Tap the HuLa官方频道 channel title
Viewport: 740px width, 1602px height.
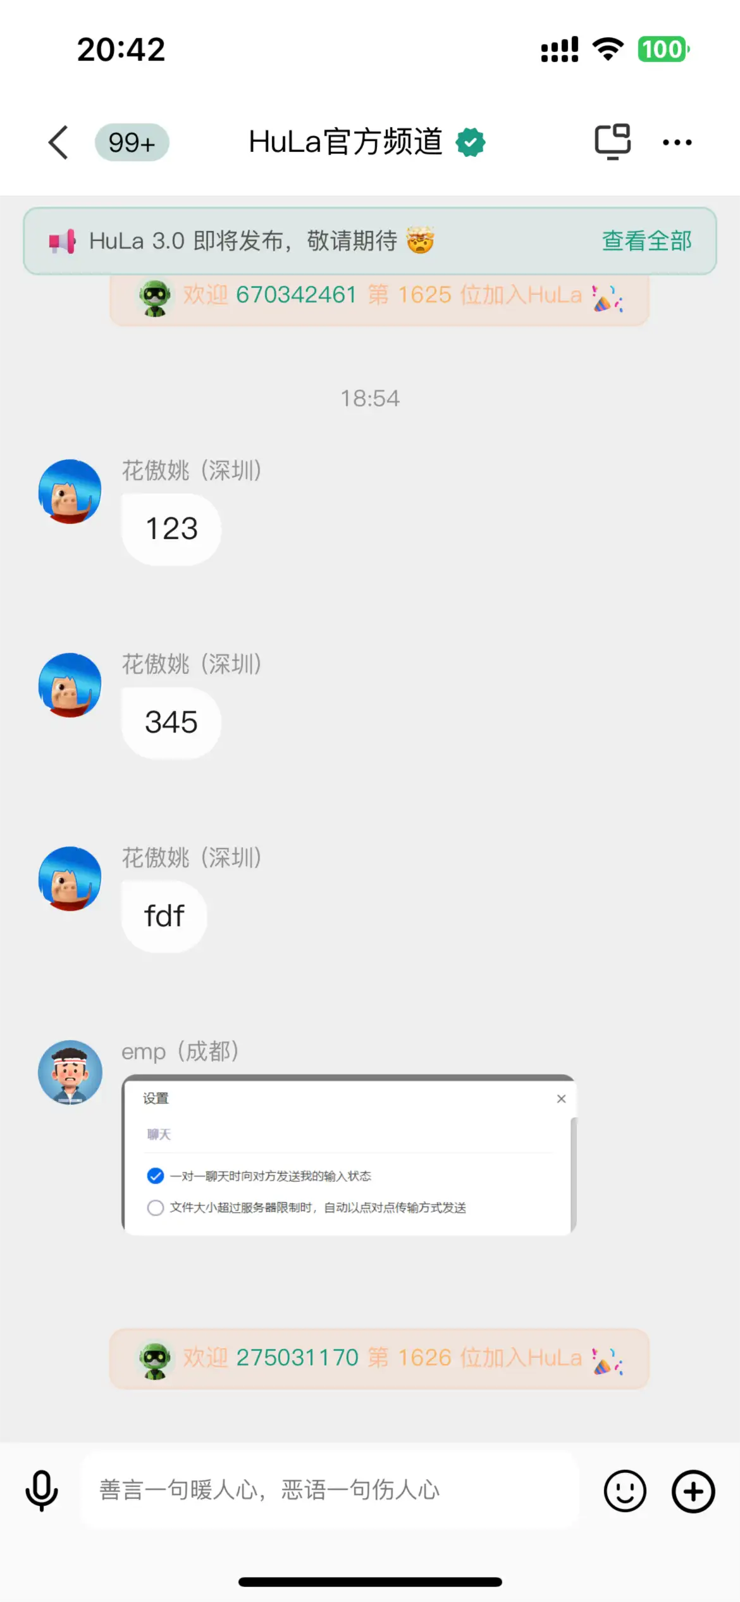point(345,142)
